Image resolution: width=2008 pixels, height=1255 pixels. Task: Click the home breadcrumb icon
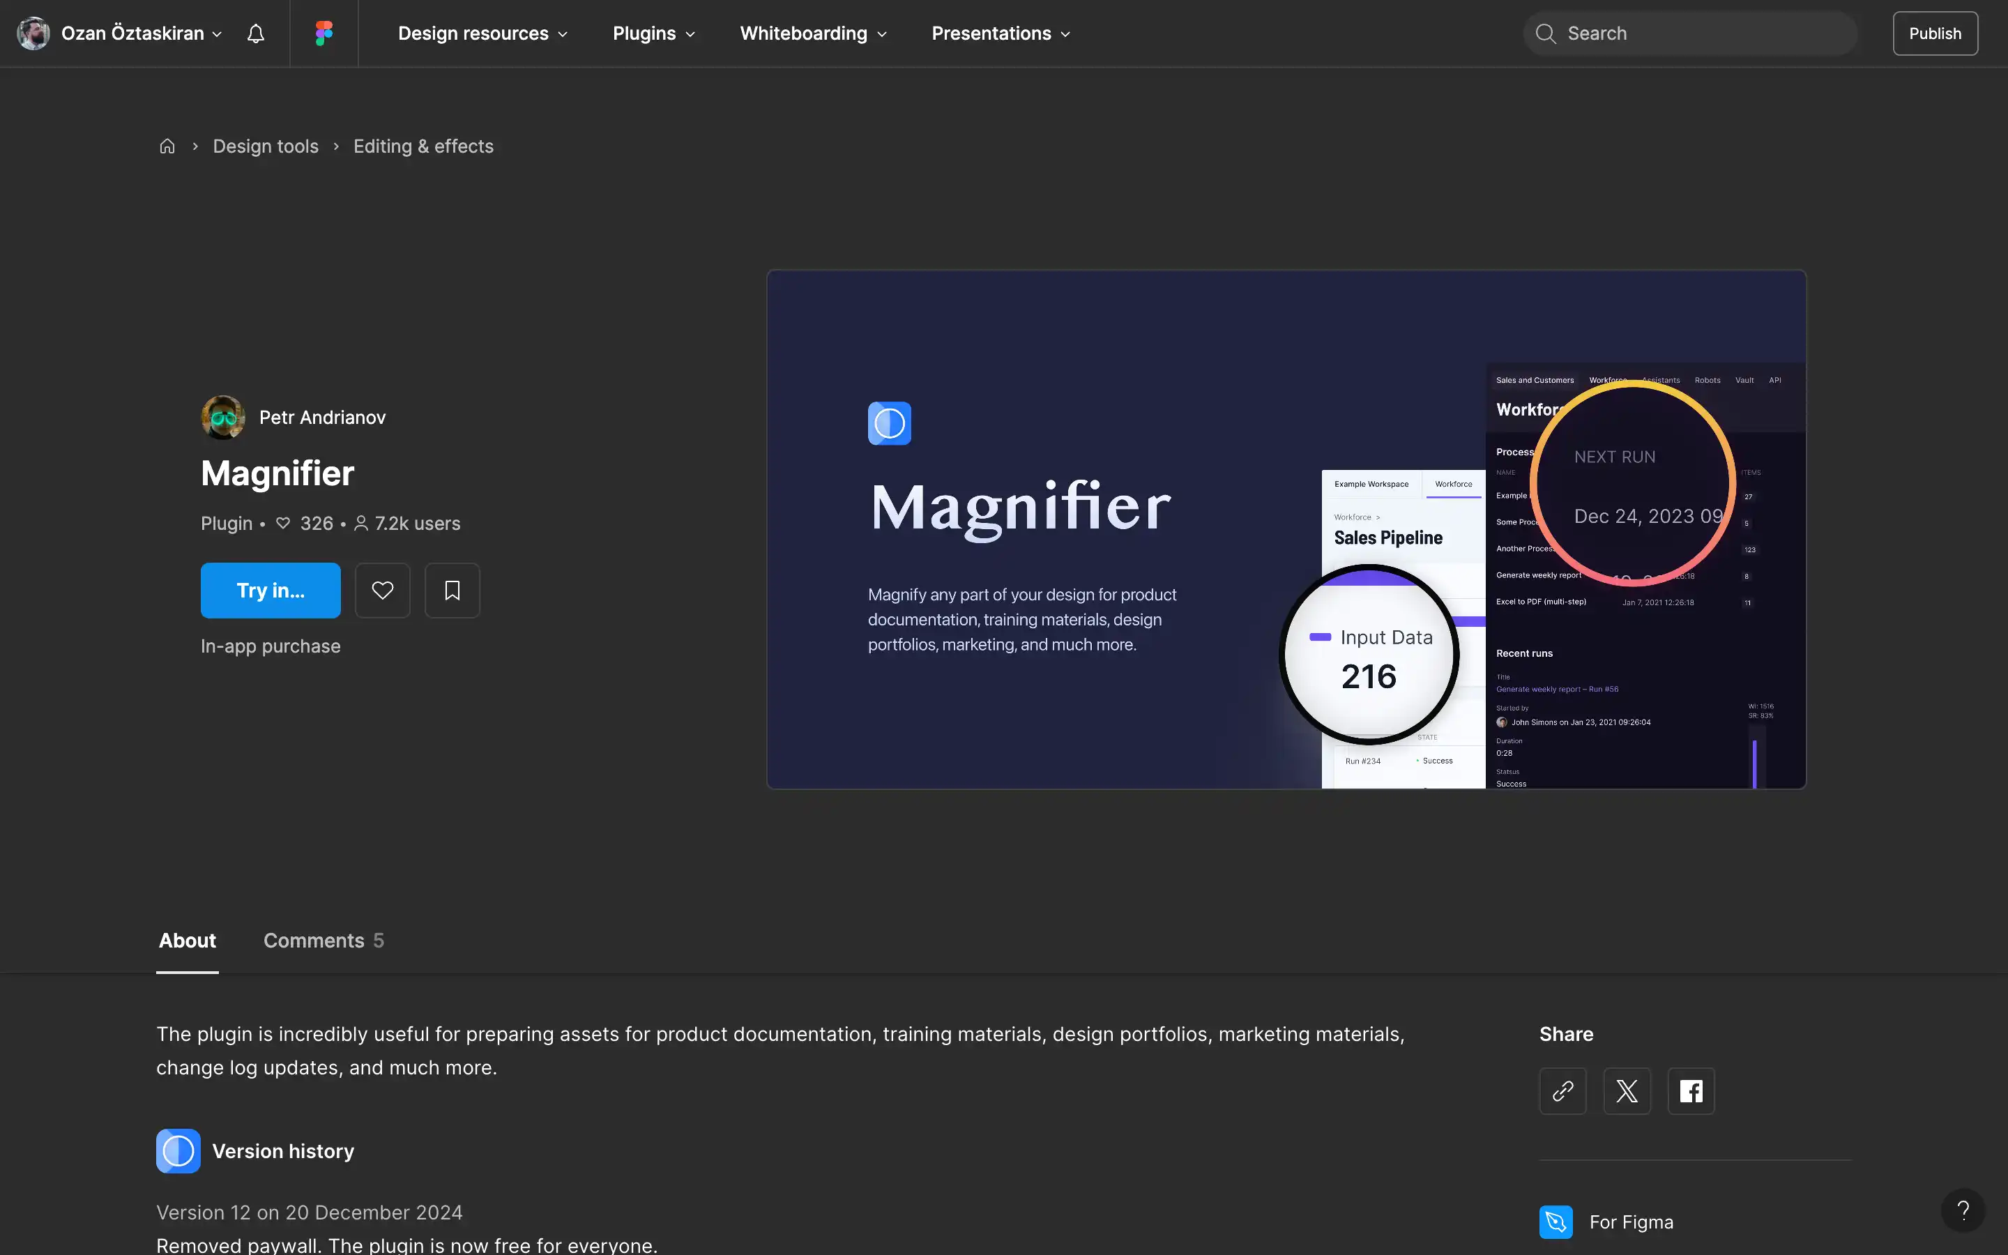click(x=167, y=146)
